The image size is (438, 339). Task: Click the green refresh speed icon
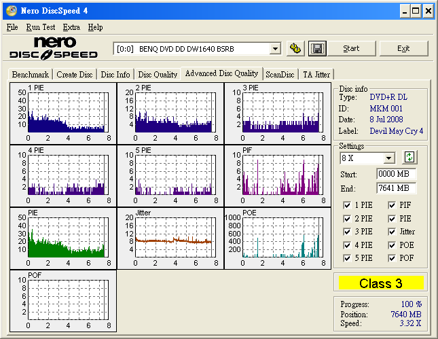pos(409,158)
